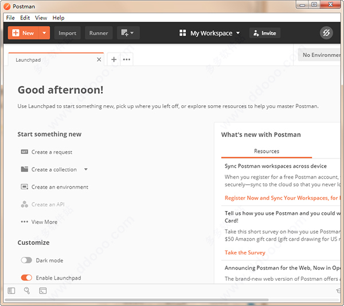Open Find and Replace magnifier icon
Image resolution: width=344 pixels, height=306 pixels.
(27, 291)
